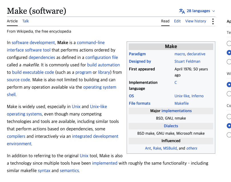Expand the 28 languages dropdown chevron

(214, 11)
